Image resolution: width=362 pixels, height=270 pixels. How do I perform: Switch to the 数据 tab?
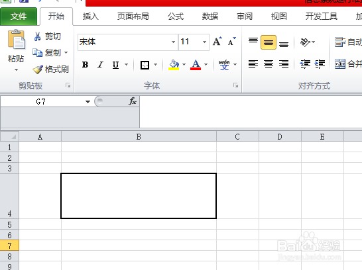[210, 17]
